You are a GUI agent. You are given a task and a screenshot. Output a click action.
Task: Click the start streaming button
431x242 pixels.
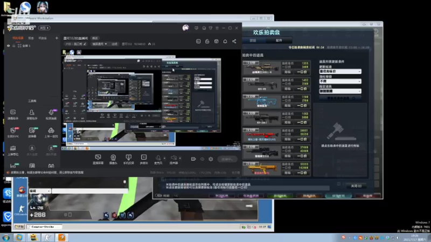[x=227, y=159]
